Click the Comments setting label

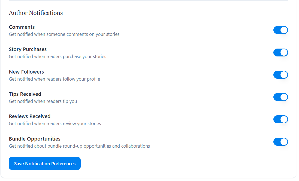pyautogui.click(x=22, y=27)
